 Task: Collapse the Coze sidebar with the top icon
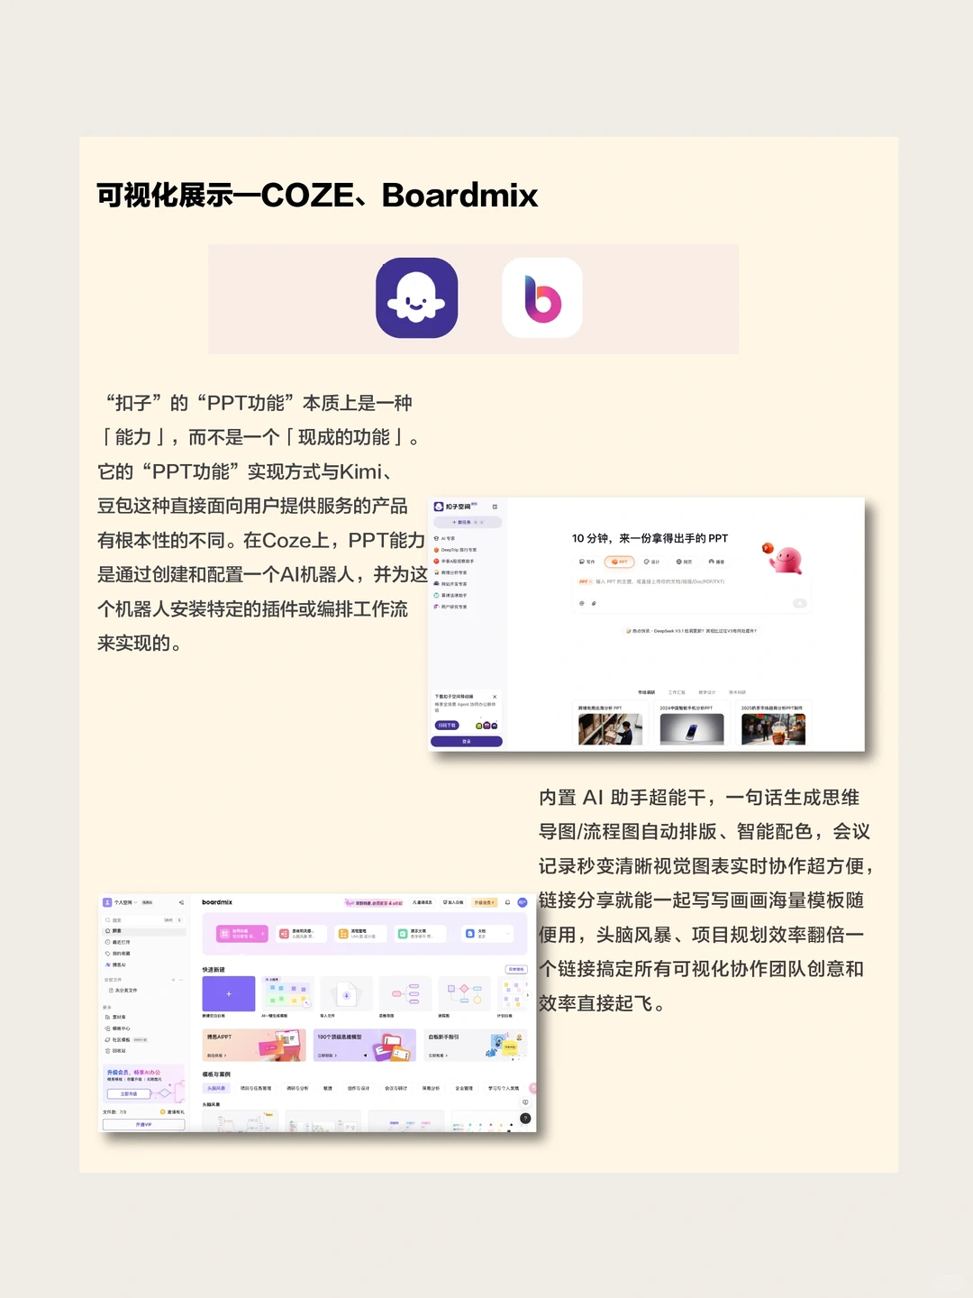(495, 507)
